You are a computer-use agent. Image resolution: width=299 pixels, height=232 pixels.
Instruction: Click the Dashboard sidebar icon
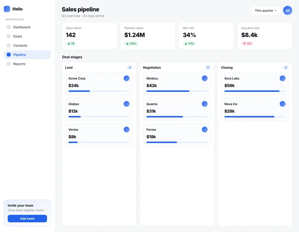pyautogui.click(x=9, y=27)
